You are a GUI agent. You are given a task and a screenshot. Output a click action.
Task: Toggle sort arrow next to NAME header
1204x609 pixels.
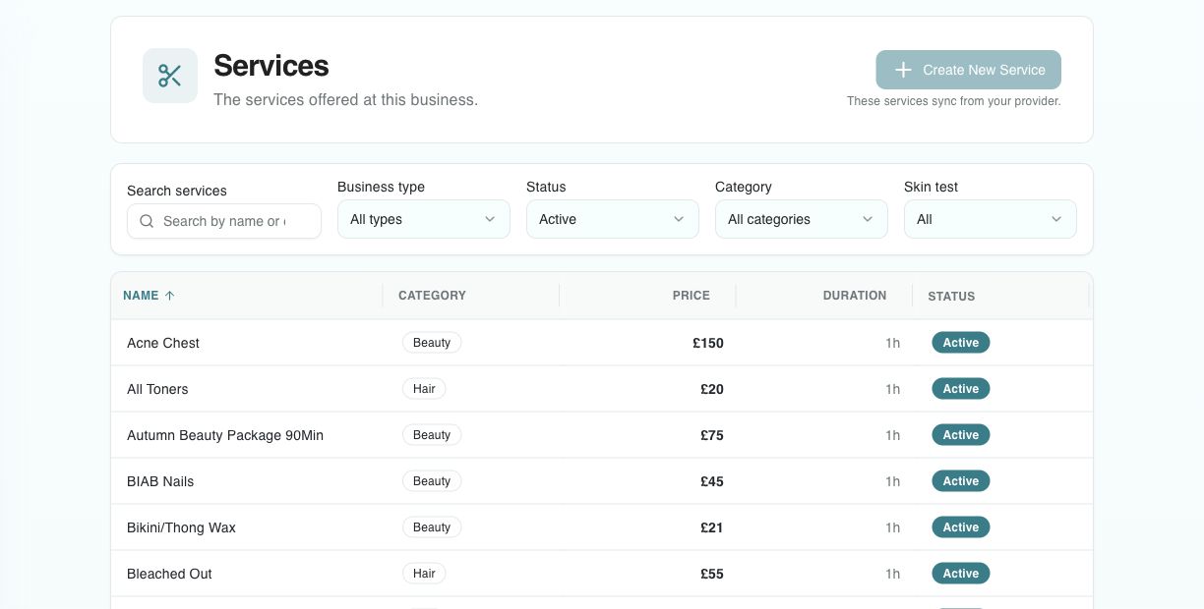point(169,295)
